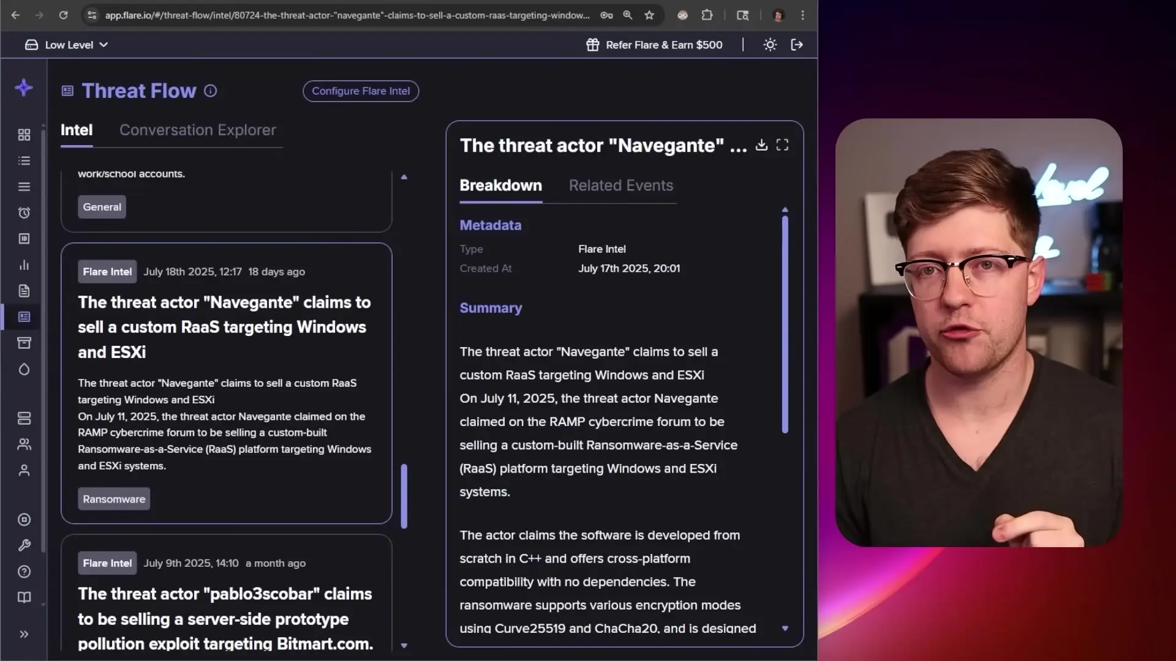Click the gift icon beside Refer Flare
Screen dimensions: 1176x661
click(x=592, y=45)
